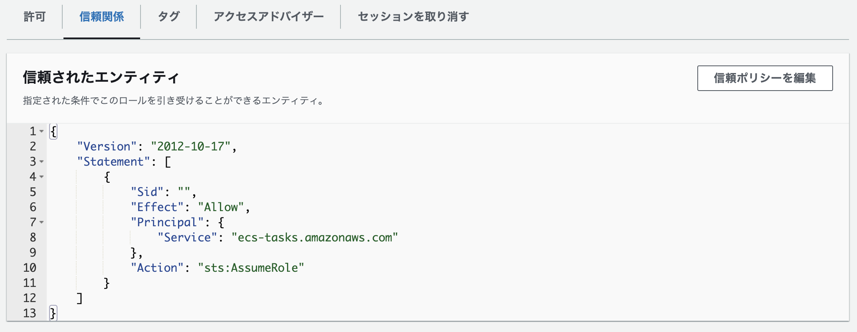Open the セッションを取り消す tab

click(412, 17)
